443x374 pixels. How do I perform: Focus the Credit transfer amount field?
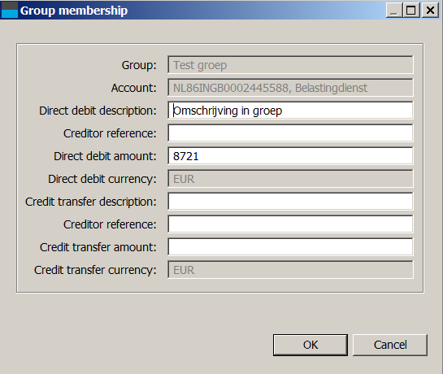coord(290,247)
